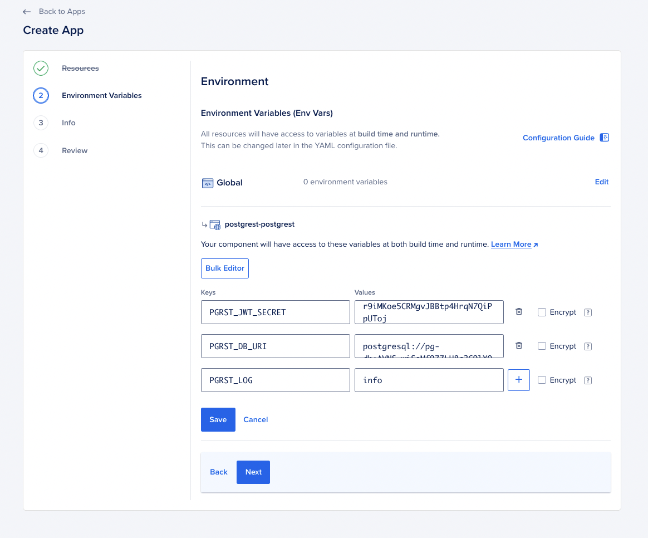Click the Global code icon
This screenshot has width=648, height=538.
207,183
